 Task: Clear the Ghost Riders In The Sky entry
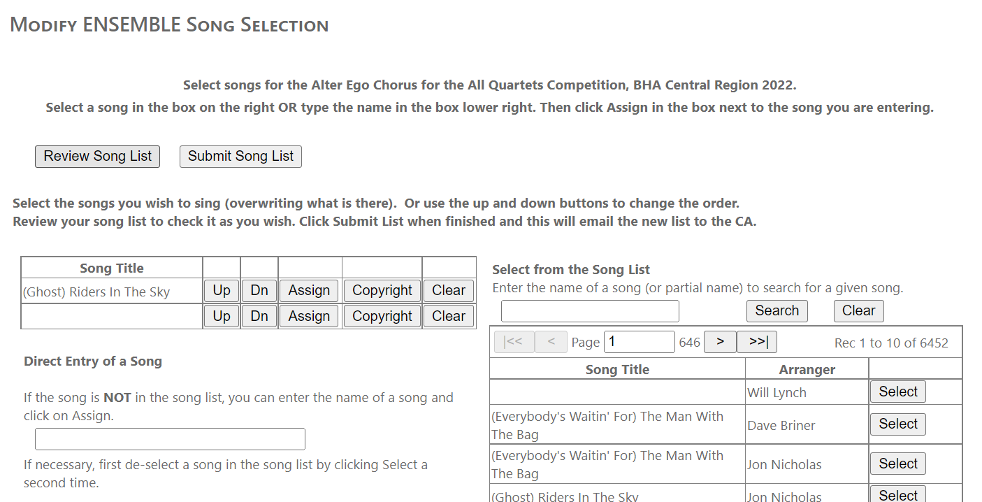(448, 291)
